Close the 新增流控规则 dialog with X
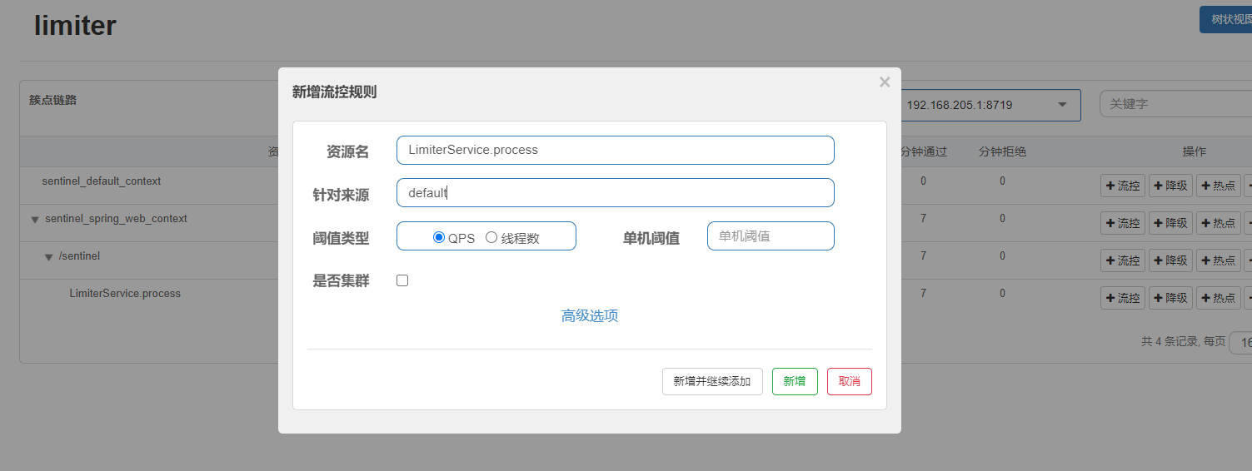The width and height of the screenshot is (1252, 471). [x=885, y=82]
